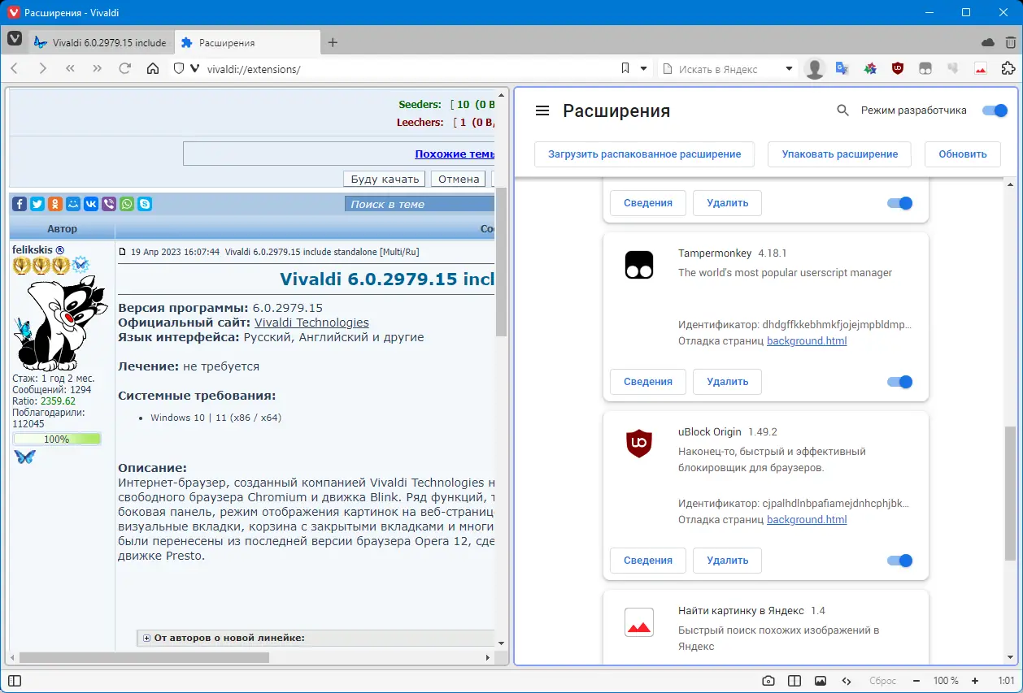This screenshot has height=693, width=1023.
Task: Toggle the topmost partially visible extension switch
Action: click(x=900, y=203)
